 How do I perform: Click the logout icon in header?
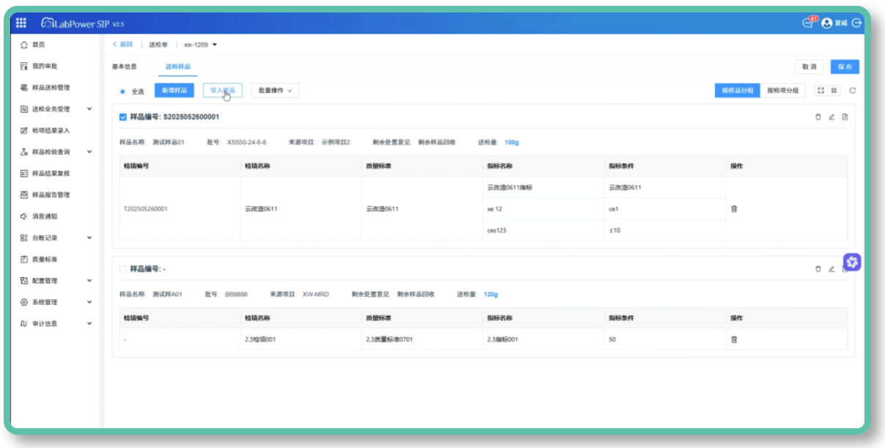[x=856, y=23]
